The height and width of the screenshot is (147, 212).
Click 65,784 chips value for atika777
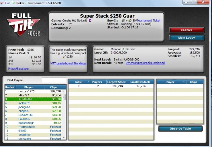56,95
